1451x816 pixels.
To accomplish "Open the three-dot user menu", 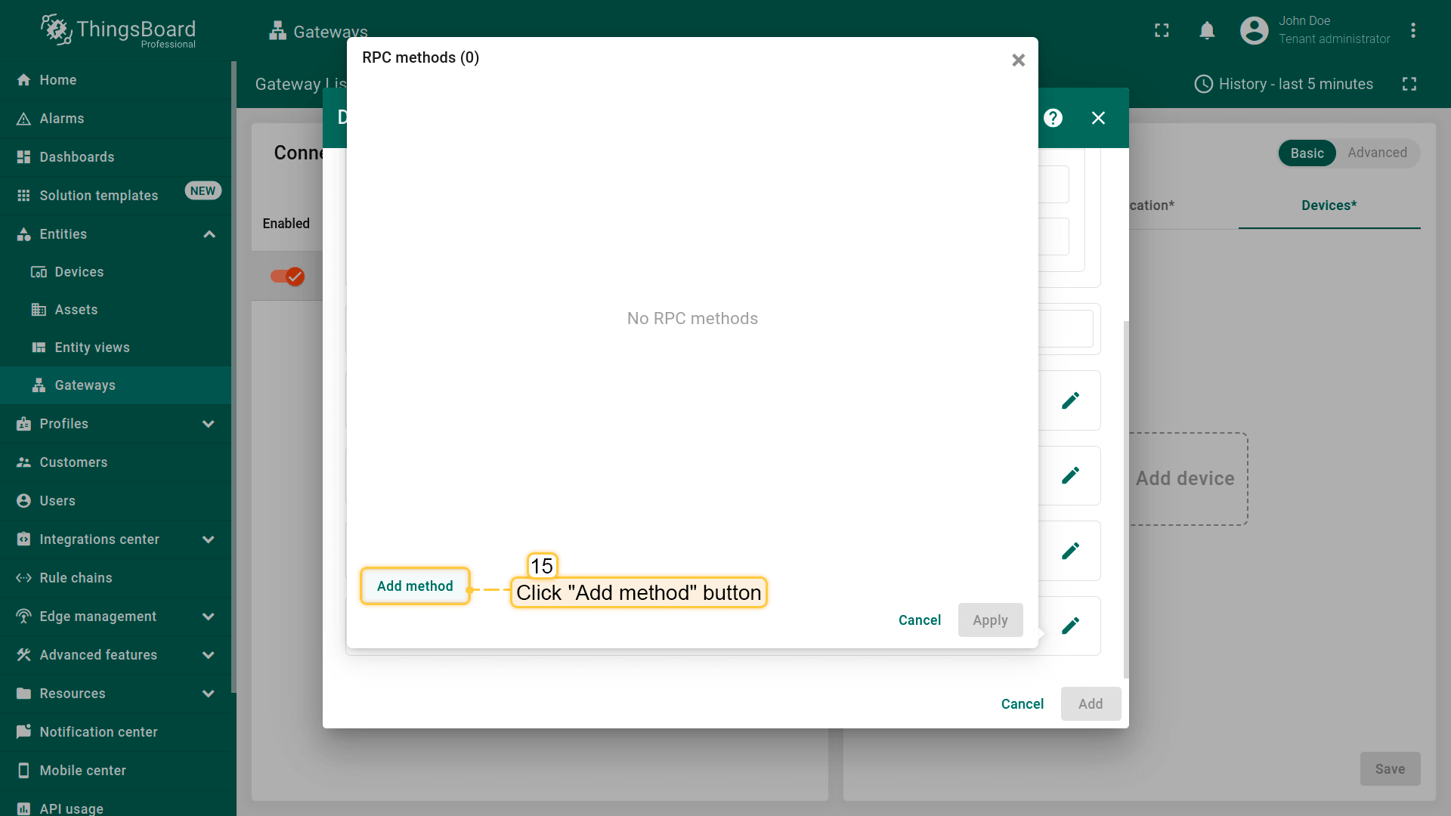I will [x=1412, y=30].
